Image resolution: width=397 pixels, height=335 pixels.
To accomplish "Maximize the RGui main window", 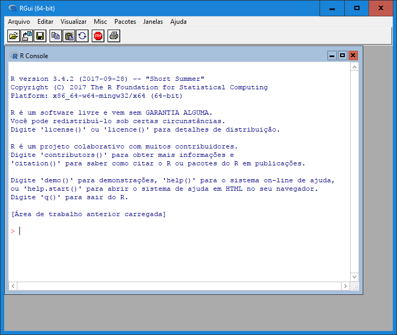I will [x=357, y=8].
